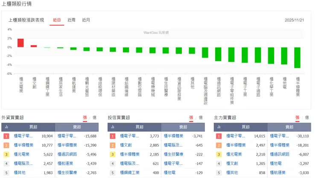The width and height of the screenshot is (316, 179).
Task: Switch 主力買賣超 units to 張
Action: click(x=297, y=117)
